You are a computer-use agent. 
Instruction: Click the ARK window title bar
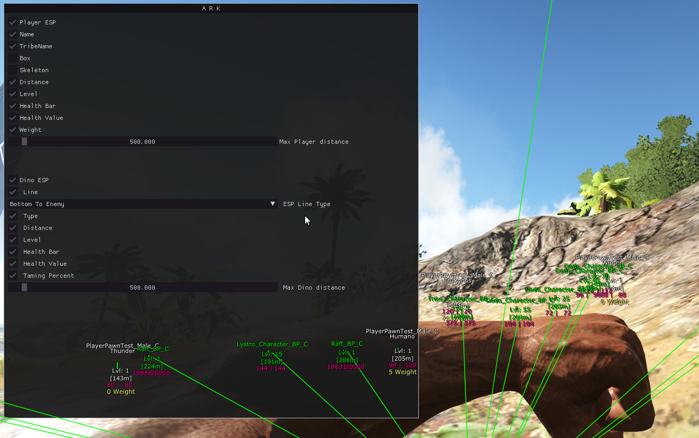coord(211,8)
